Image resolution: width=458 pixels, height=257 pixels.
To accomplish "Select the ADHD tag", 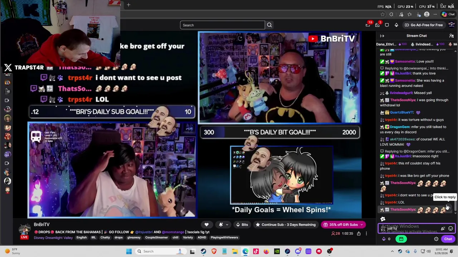I will pyautogui.click(x=202, y=238).
